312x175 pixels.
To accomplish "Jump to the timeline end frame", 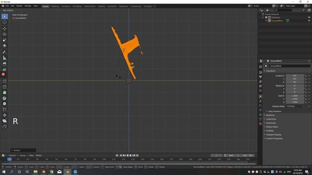I will (137, 156).
